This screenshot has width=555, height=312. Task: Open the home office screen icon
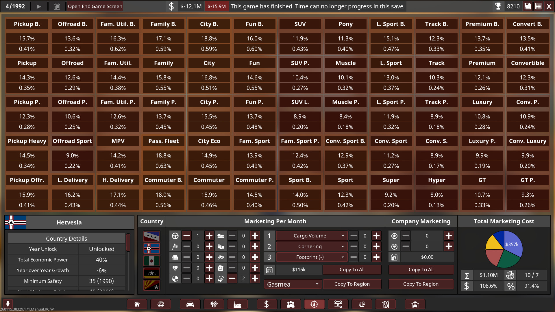click(137, 304)
